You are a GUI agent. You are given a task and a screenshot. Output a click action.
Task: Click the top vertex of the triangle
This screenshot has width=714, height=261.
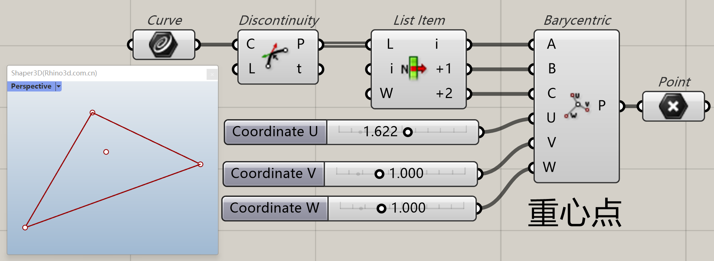point(92,113)
